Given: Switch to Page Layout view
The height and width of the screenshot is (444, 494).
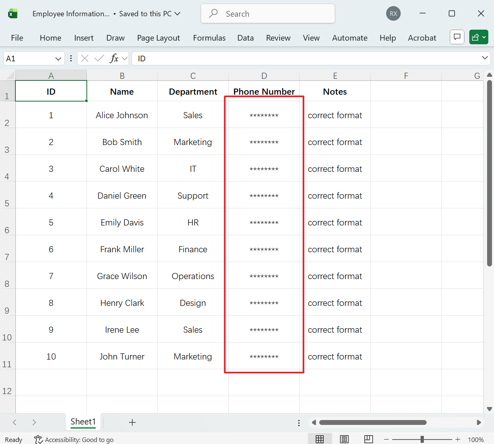Looking at the screenshot, I should (344, 439).
